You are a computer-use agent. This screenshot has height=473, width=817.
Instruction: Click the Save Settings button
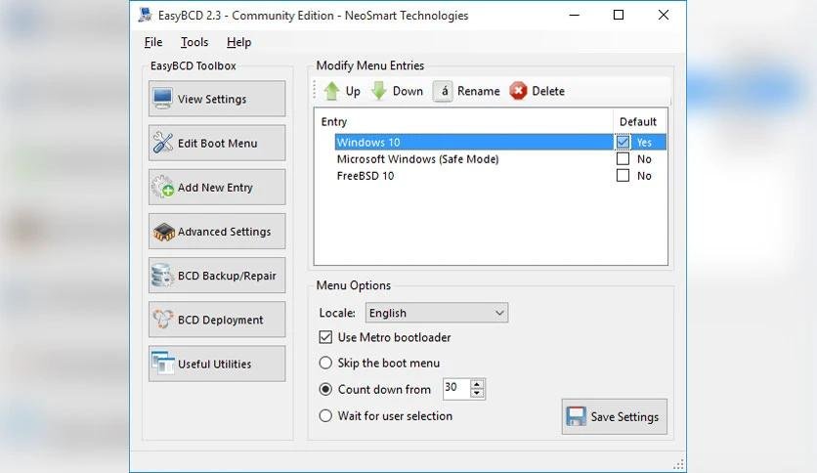[x=615, y=416]
